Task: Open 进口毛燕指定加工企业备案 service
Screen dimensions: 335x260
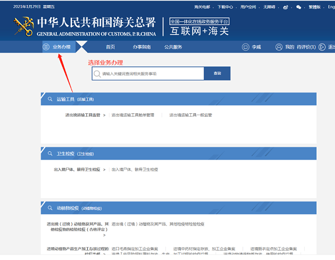Action: (x=135, y=249)
